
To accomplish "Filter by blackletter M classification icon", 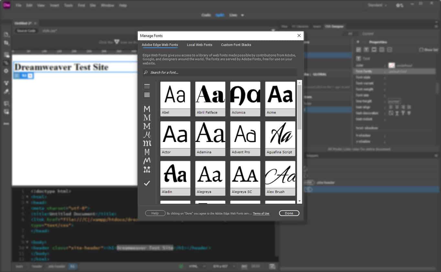I will click(147, 143).
